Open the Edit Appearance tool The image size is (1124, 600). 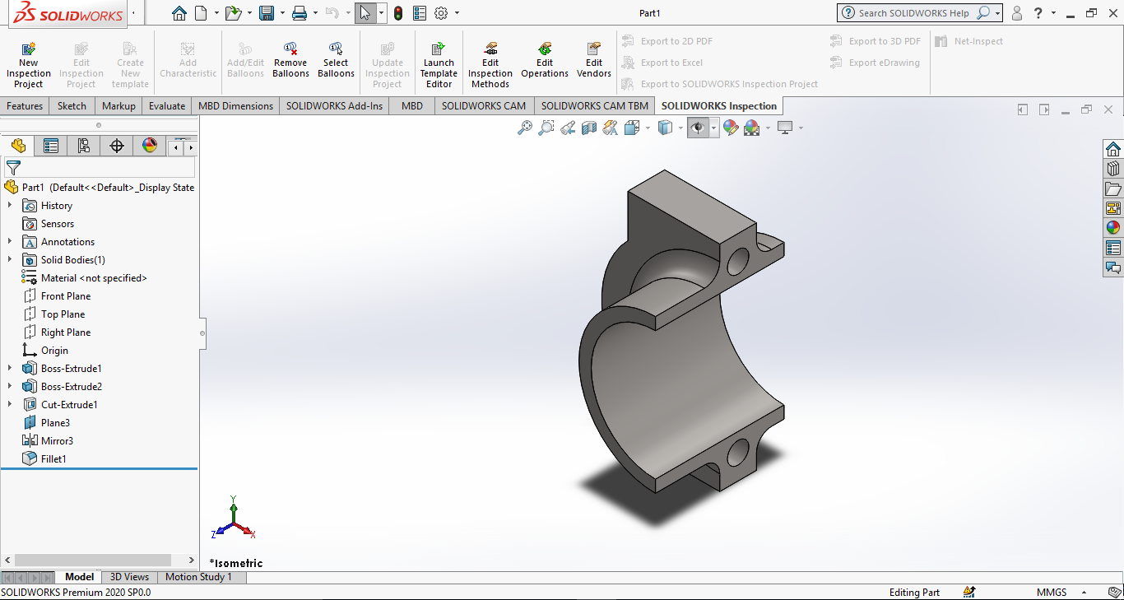point(730,128)
